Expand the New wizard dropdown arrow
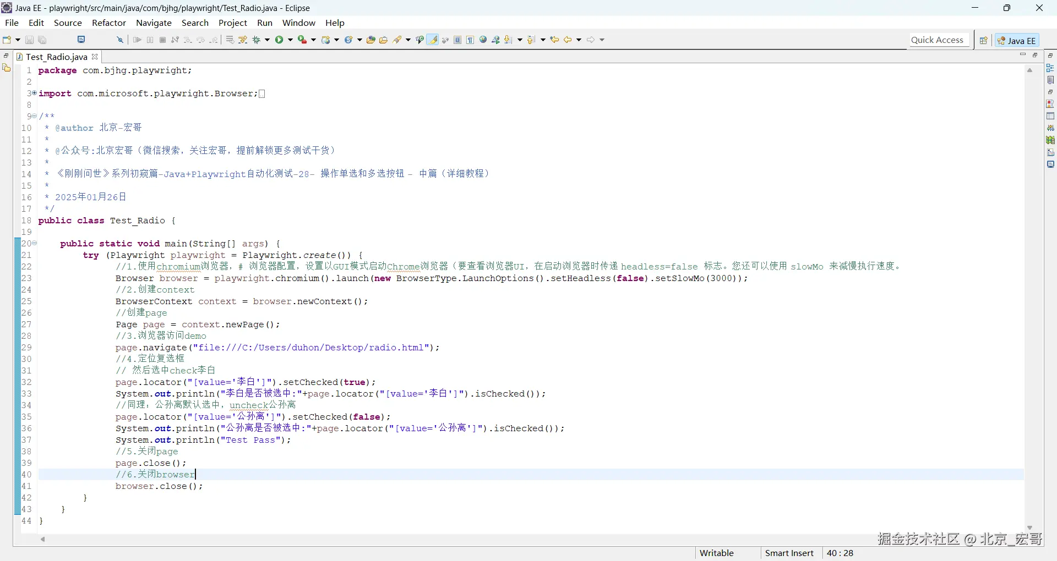This screenshot has height=561, width=1057. [x=18, y=40]
